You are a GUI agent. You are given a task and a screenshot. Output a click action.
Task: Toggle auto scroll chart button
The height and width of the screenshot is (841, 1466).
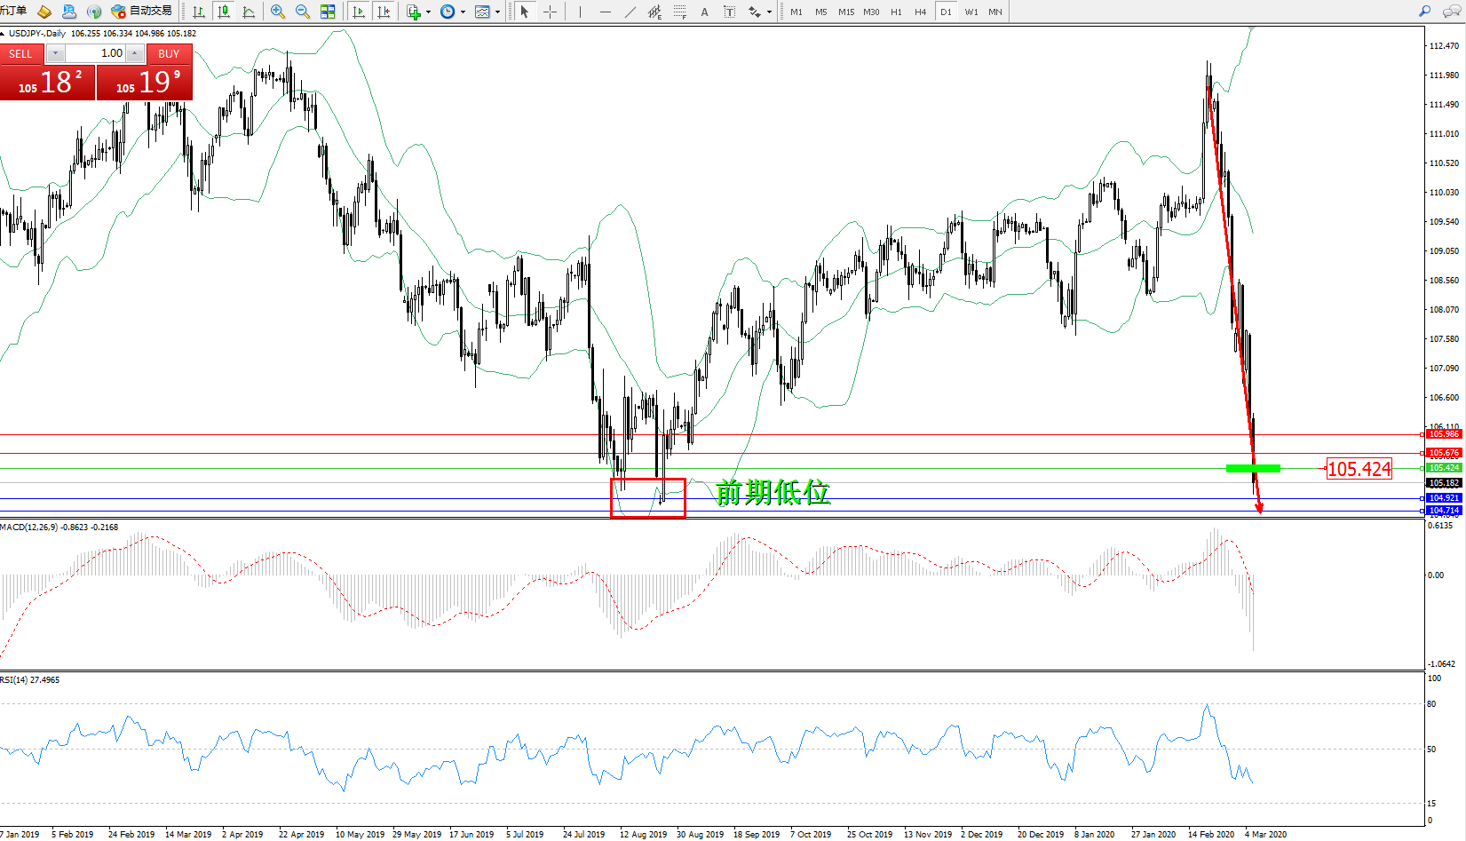[x=359, y=12]
